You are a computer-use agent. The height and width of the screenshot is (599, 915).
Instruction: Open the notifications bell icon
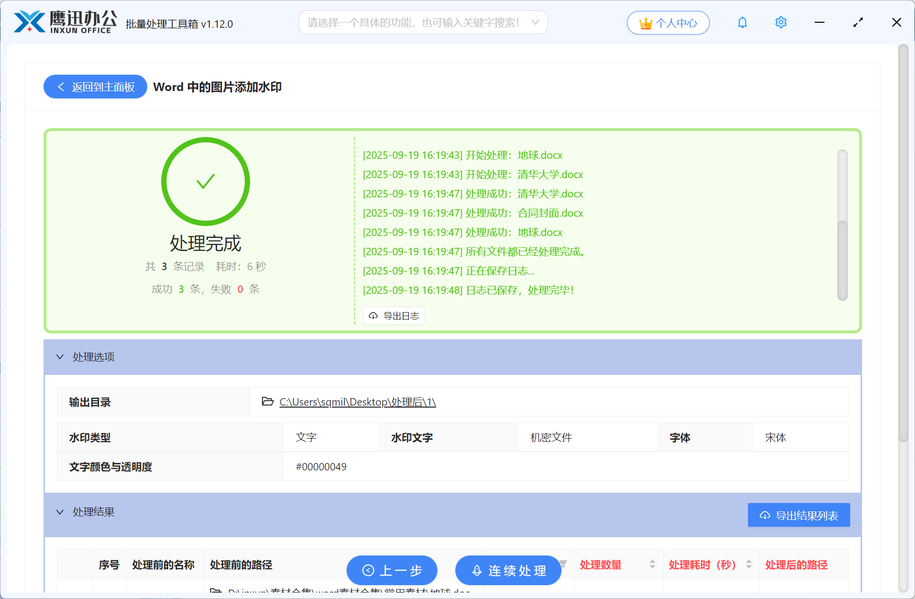742,22
